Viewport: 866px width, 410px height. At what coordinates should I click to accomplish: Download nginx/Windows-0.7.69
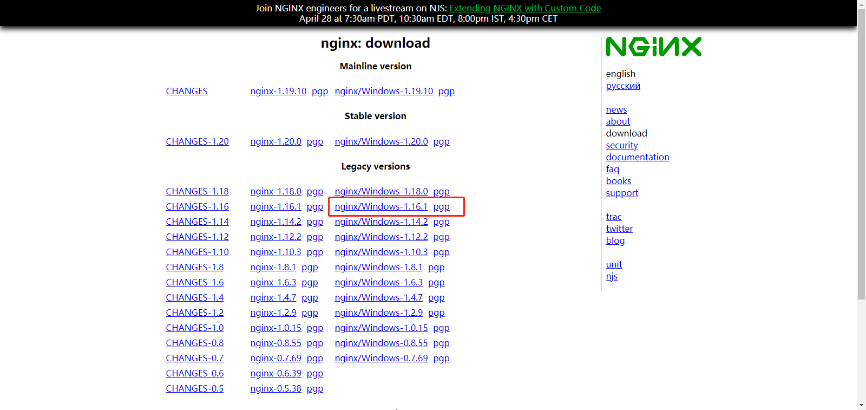pos(381,358)
